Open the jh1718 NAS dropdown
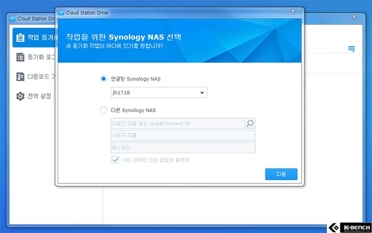 pos(159,92)
